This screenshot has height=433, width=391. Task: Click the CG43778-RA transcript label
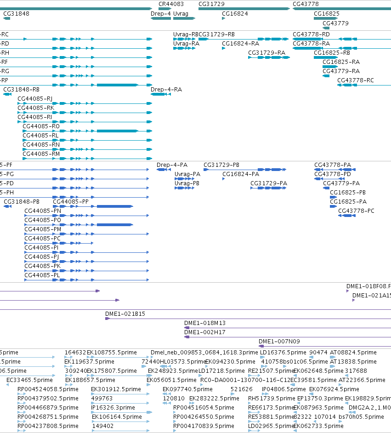[311, 43]
